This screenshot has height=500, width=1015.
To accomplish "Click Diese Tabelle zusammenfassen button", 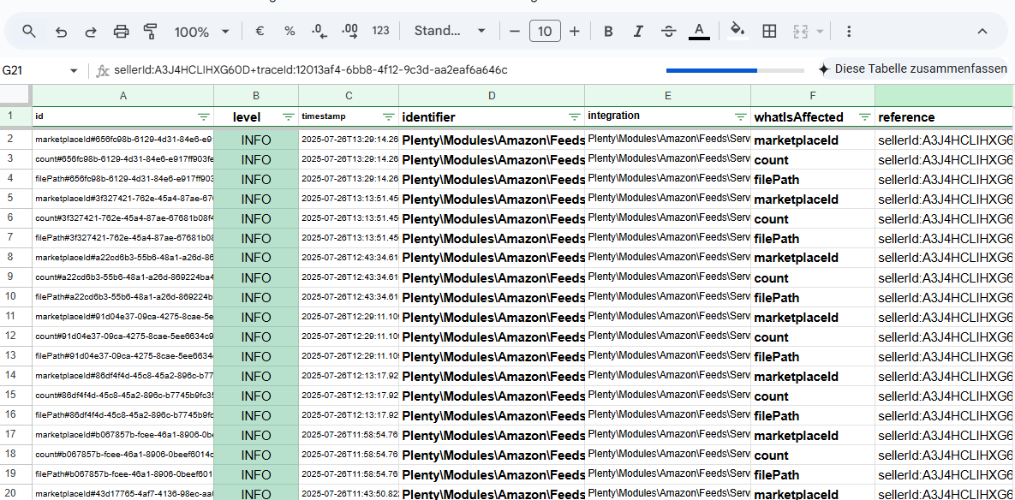I will coord(912,69).
